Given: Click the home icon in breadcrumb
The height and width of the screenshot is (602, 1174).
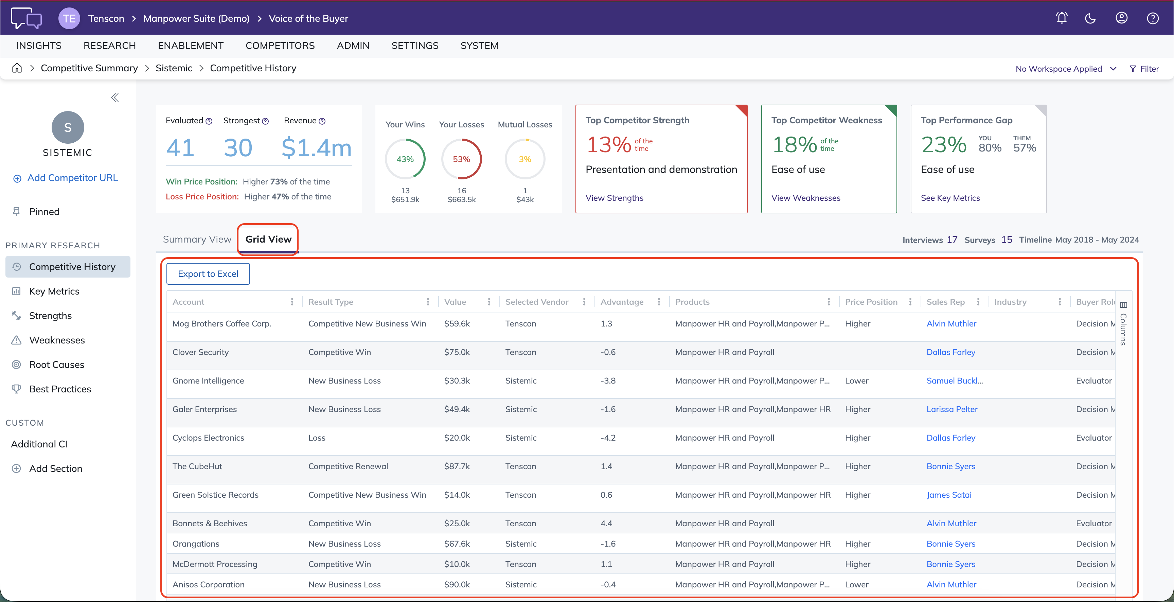Looking at the screenshot, I should tap(17, 68).
